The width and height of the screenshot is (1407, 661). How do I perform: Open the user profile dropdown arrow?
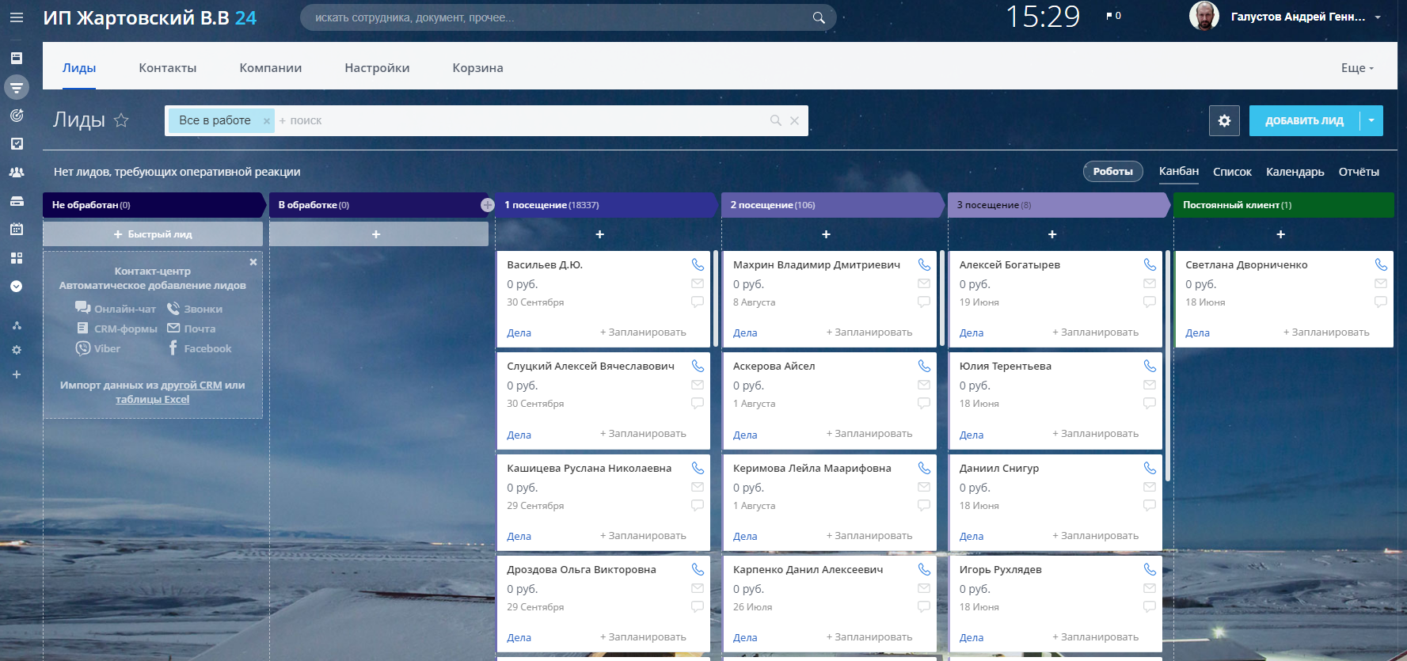coord(1378,17)
